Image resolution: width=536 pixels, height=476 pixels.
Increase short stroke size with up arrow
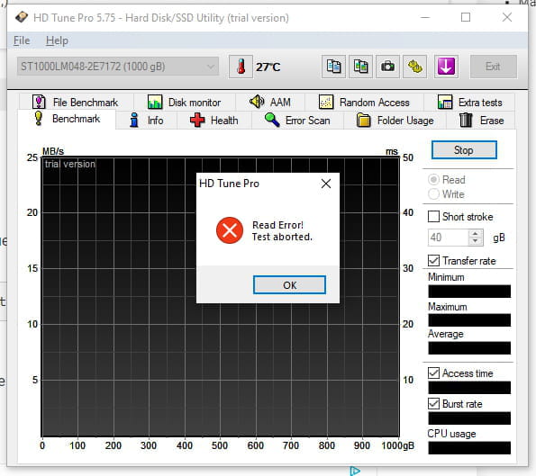click(475, 234)
